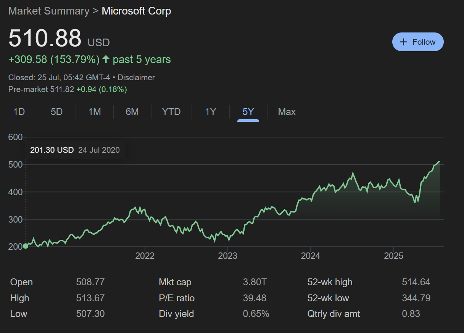Click the Closed: 25 Jul, 05:42 GMT-4 timestamp
The image size is (464, 333).
pos(59,78)
